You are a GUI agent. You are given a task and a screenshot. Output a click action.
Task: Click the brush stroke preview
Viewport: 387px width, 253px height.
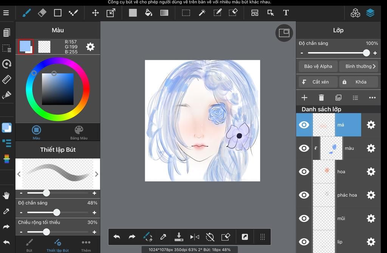click(x=58, y=174)
